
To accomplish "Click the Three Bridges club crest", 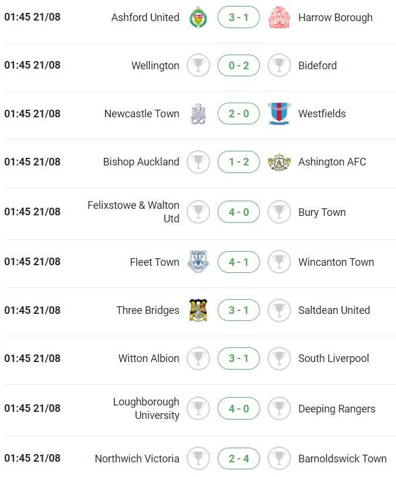I will click(198, 310).
